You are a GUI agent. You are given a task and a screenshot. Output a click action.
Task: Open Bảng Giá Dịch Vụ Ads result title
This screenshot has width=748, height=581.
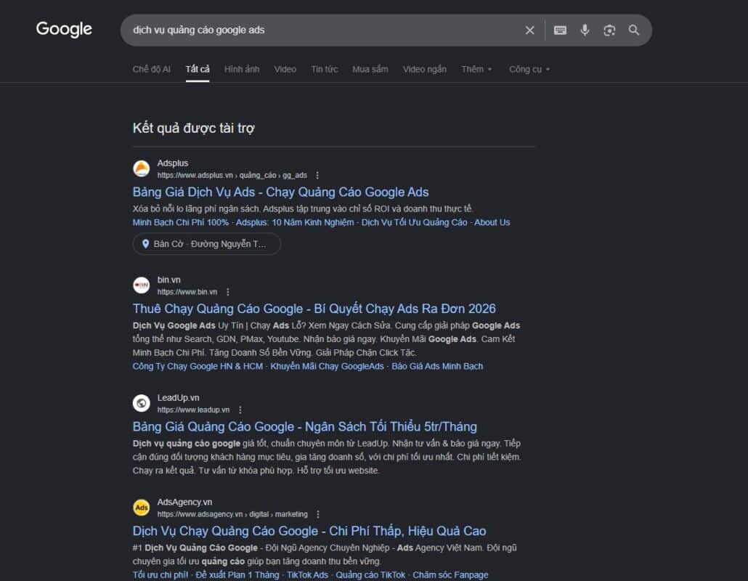[280, 192]
